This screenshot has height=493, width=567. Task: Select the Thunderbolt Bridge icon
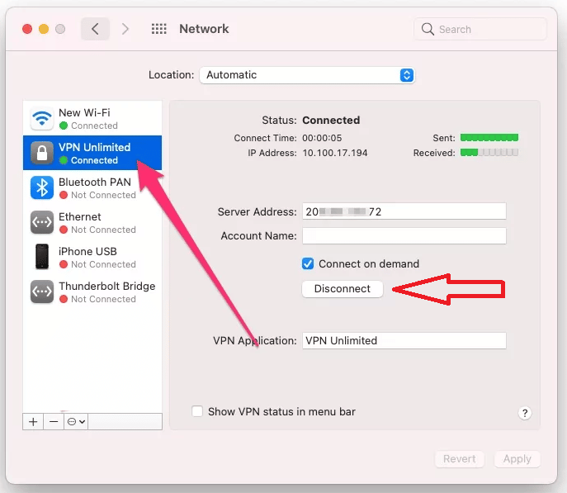click(x=42, y=292)
